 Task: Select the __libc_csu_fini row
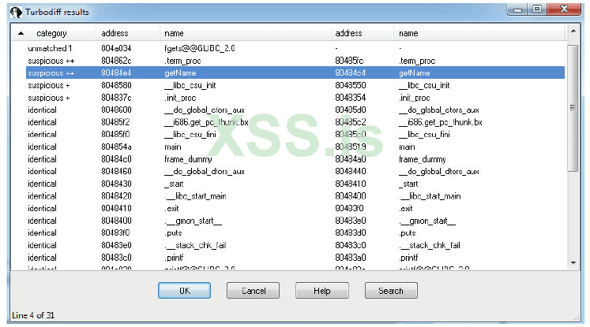coord(295,135)
